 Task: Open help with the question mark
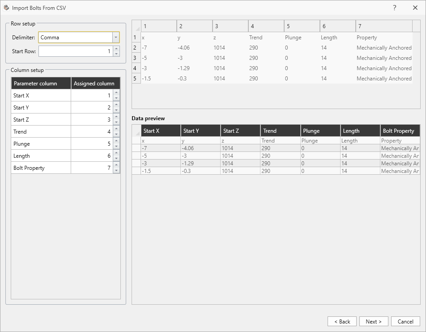(x=395, y=8)
